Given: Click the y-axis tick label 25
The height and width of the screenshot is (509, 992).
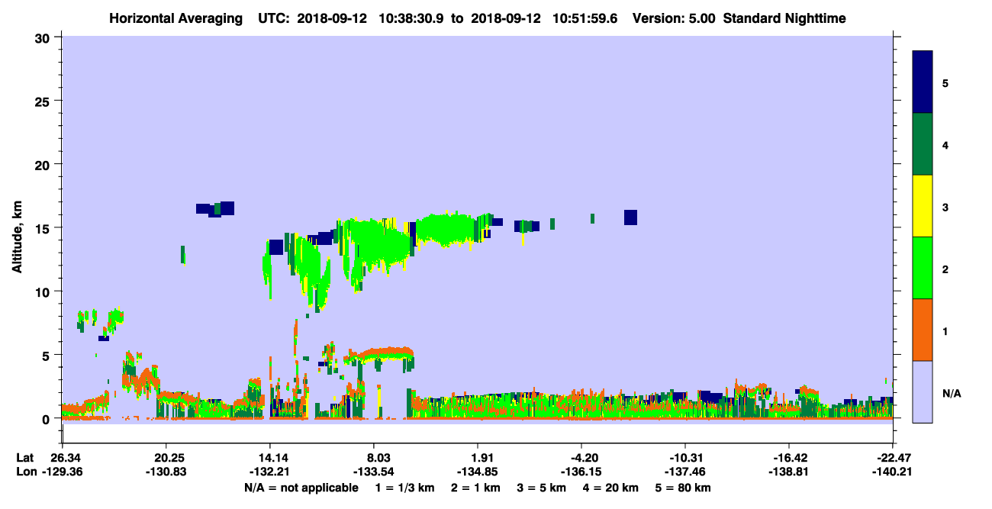Looking at the screenshot, I should click(43, 101).
